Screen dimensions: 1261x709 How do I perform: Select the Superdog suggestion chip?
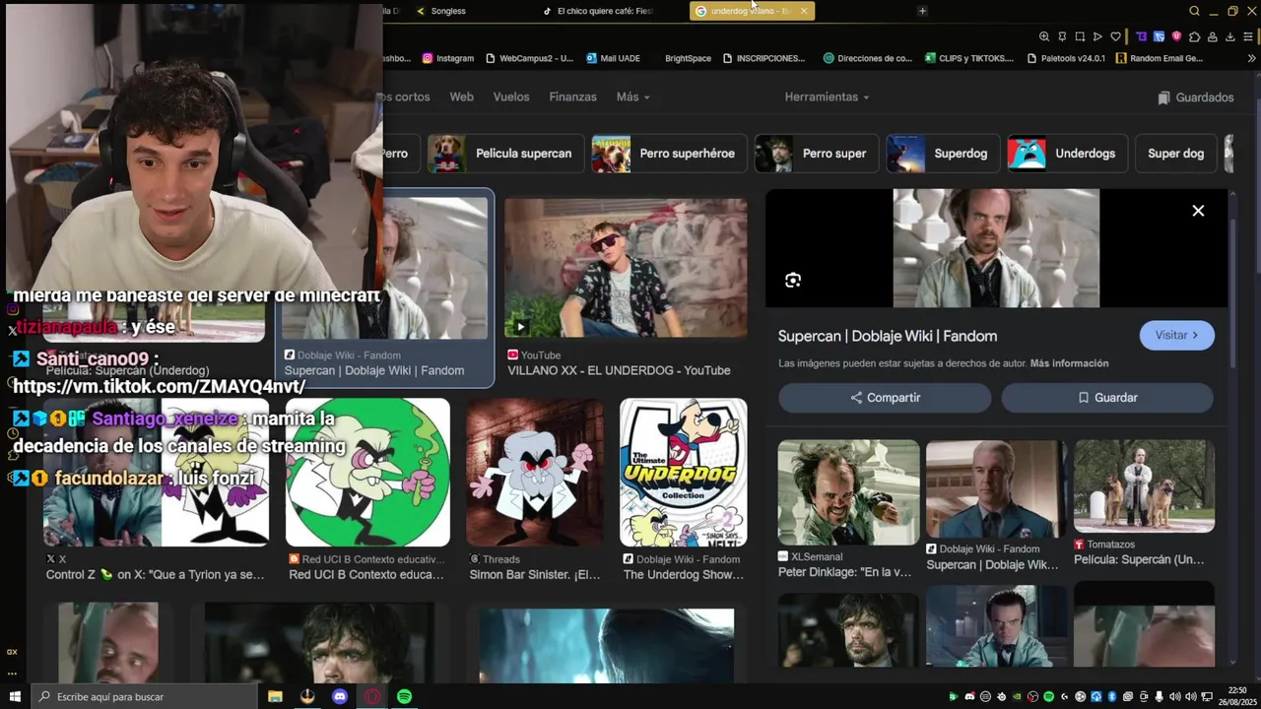click(x=941, y=154)
